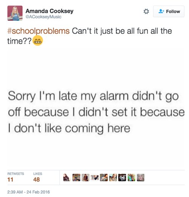Open the 2:39 AM - 24 Feb 2016 timestamp
This screenshot has height=197, width=189.
tap(28, 192)
